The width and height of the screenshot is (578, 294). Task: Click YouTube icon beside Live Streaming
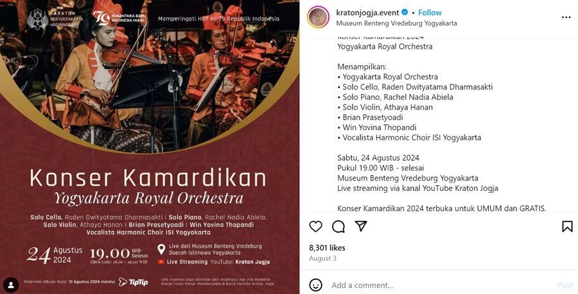point(161,262)
